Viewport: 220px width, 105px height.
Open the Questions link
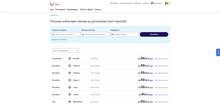pos(137,3)
